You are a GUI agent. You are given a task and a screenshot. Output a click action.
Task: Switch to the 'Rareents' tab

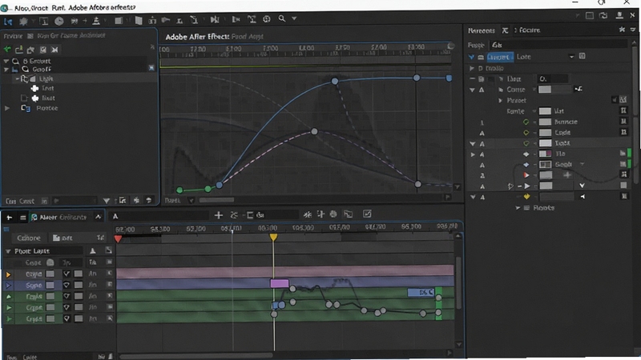[482, 30]
